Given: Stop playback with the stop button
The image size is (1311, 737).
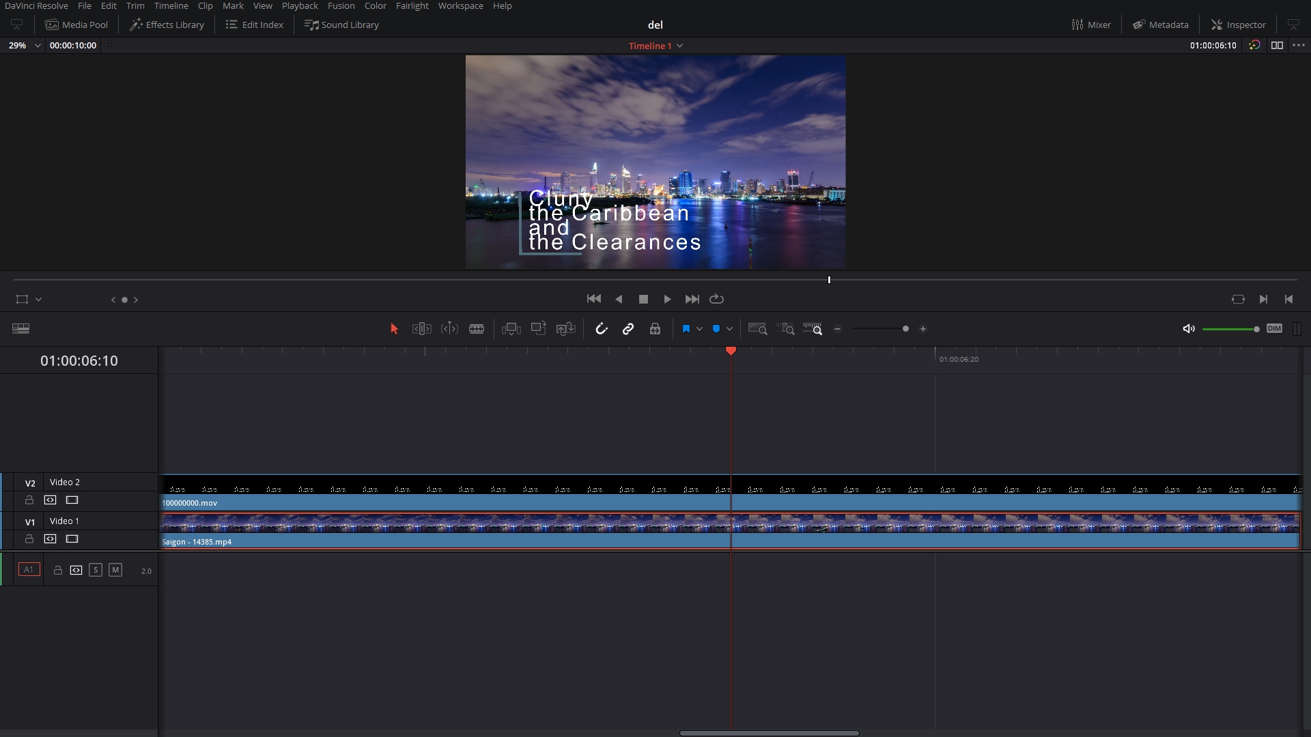Looking at the screenshot, I should [x=643, y=299].
